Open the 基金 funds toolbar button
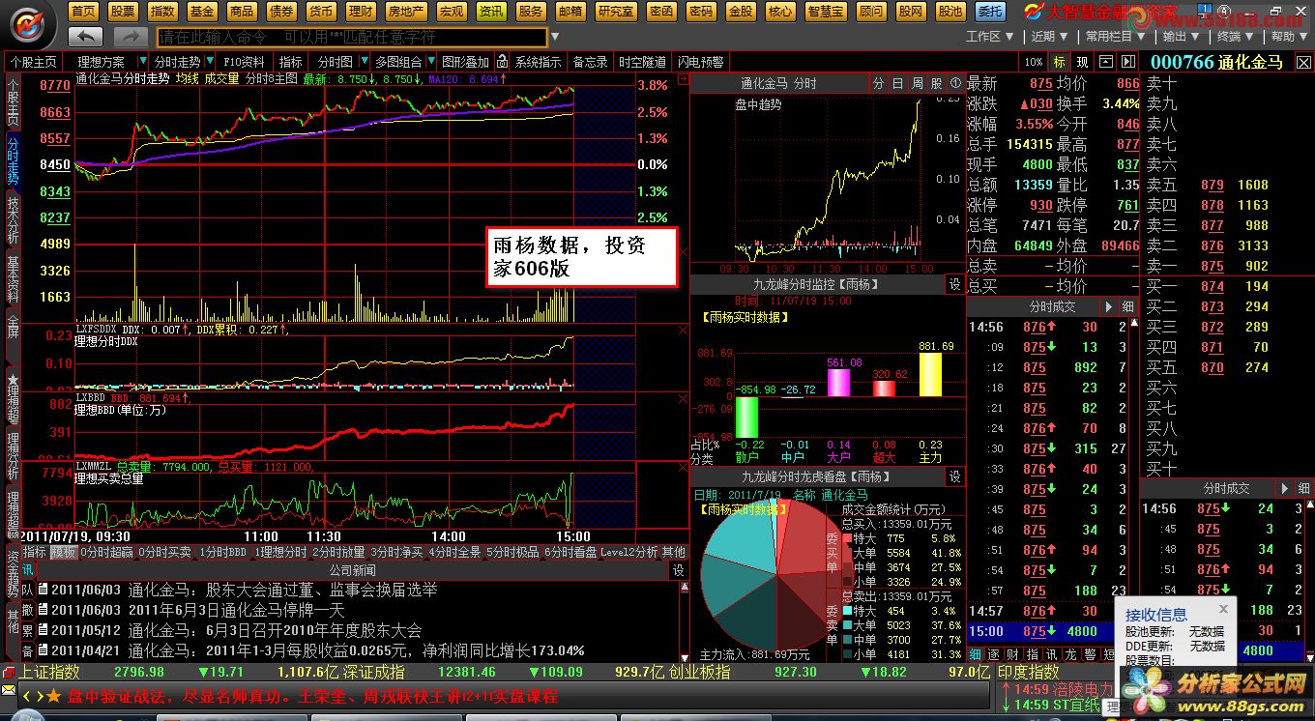The image size is (1315, 721). click(202, 11)
